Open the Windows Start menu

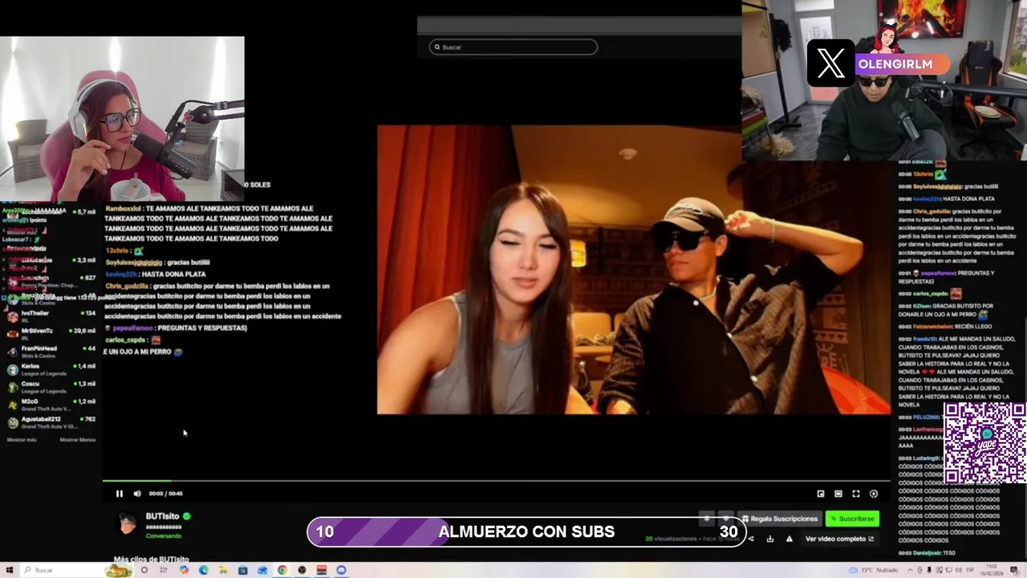[x=10, y=570]
